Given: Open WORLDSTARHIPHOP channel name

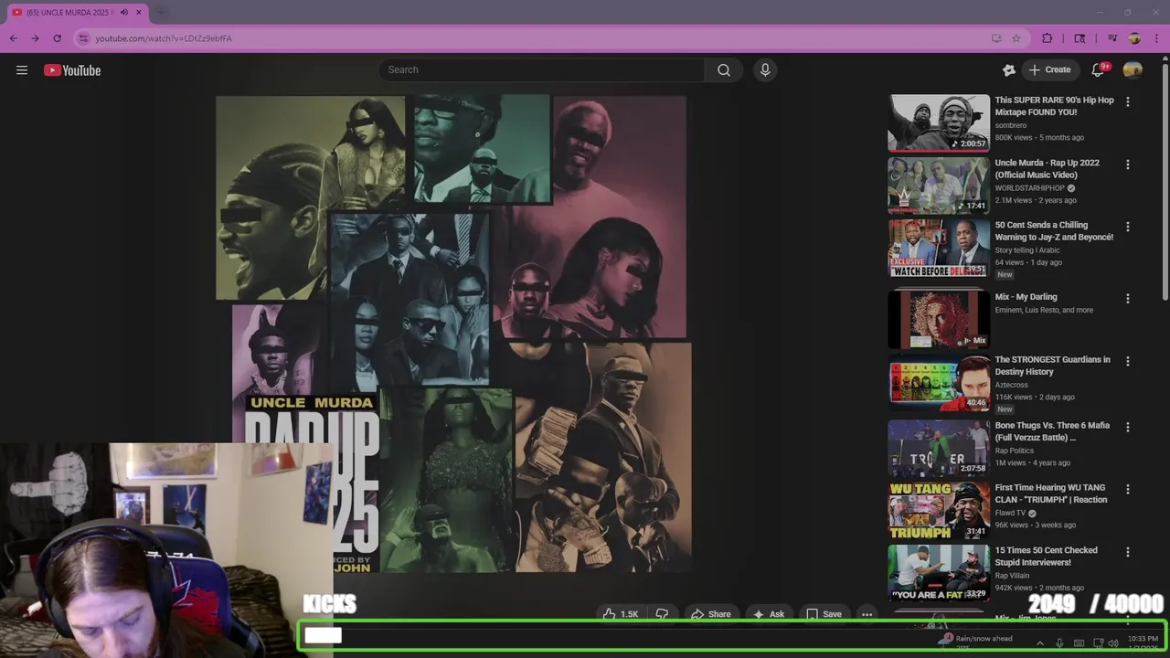Looking at the screenshot, I should tap(1029, 188).
